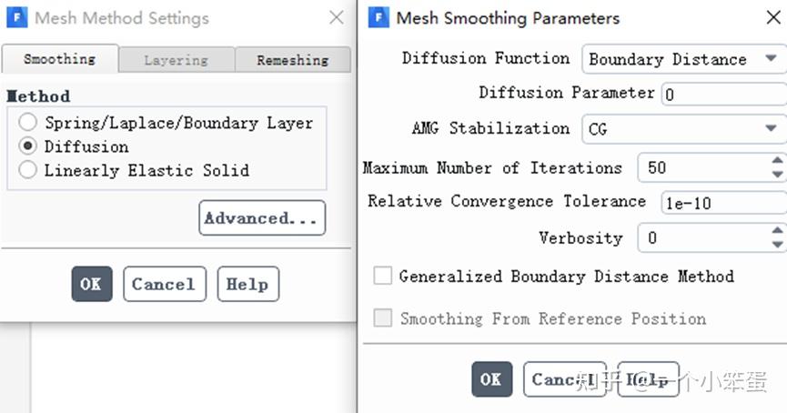Confirm Mesh Smoothing Parameters with OK
The height and width of the screenshot is (413, 787).
click(x=491, y=379)
